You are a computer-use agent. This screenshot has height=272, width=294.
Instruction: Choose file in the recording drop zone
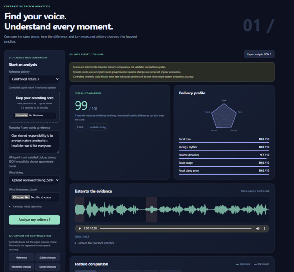(21, 115)
